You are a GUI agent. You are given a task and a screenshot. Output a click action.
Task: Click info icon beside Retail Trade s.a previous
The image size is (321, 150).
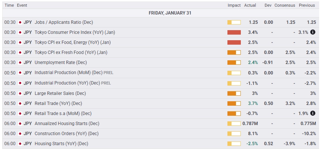click(312, 113)
